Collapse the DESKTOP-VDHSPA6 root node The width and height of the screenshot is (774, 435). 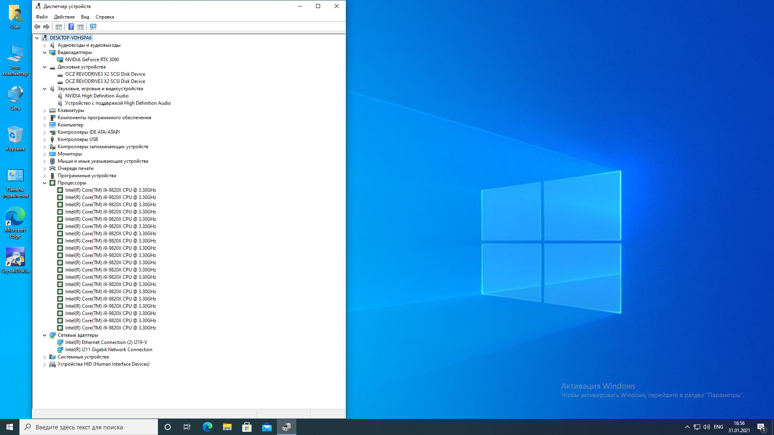pyautogui.click(x=37, y=38)
